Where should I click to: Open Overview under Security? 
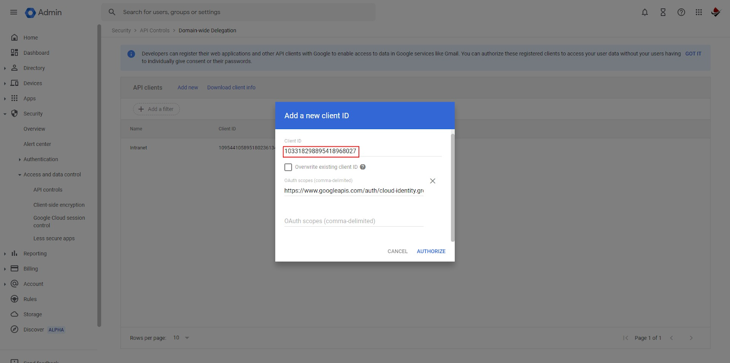(x=34, y=129)
